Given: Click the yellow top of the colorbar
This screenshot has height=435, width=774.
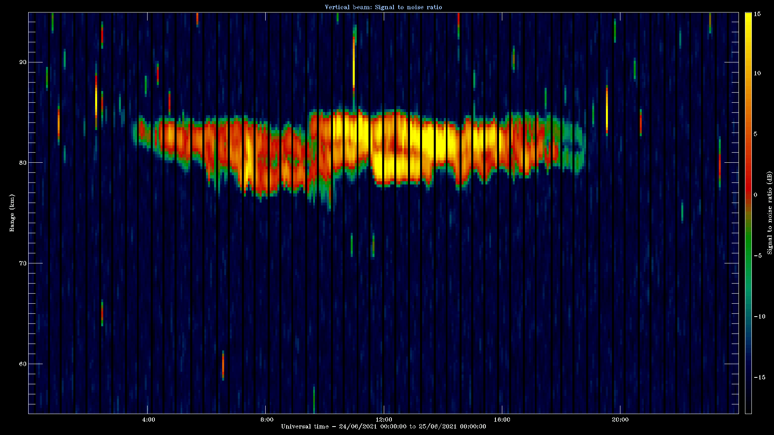Looking at the screenshot, I should click(748, 24).
